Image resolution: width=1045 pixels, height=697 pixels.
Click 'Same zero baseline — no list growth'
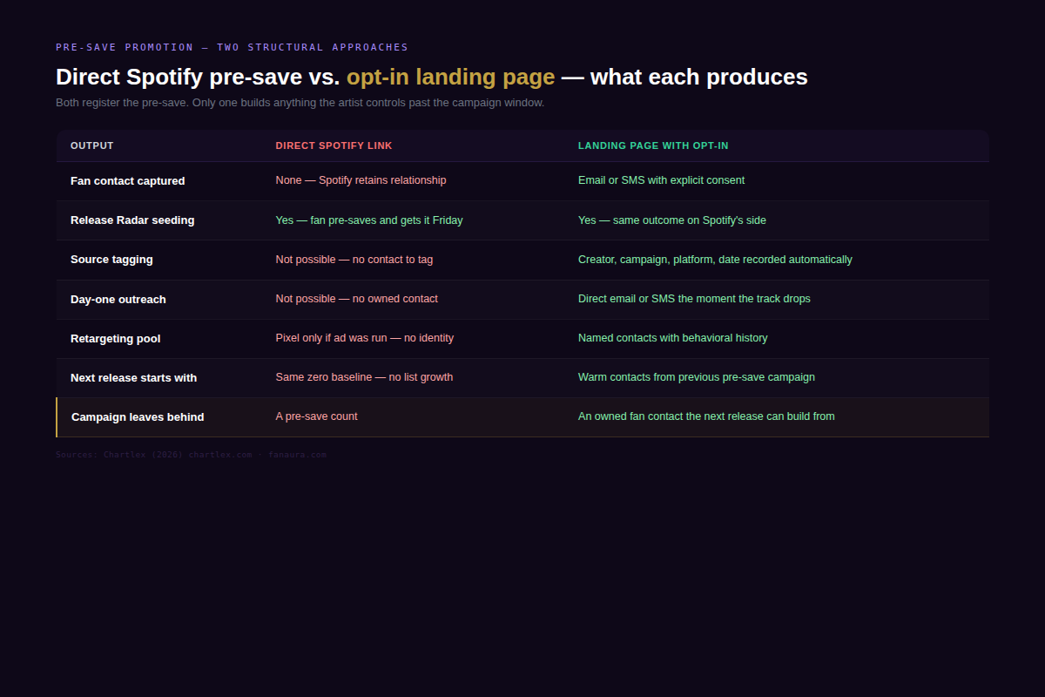364,377
